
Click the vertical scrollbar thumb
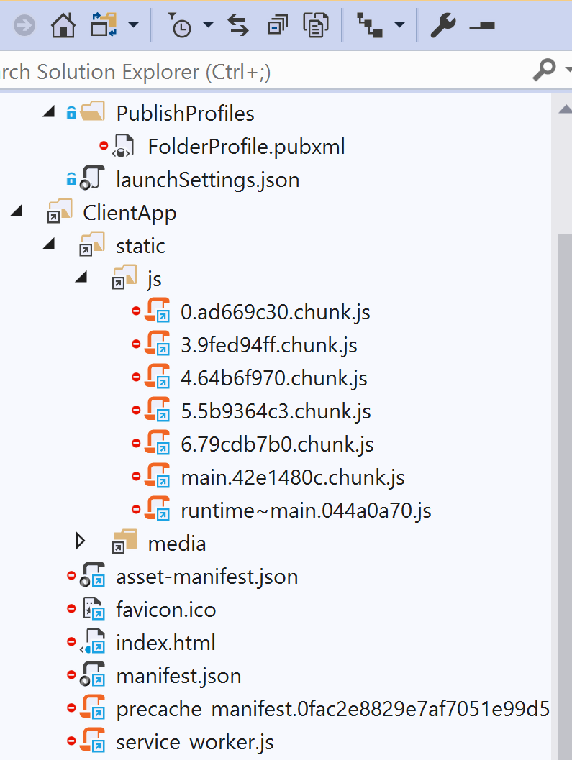(566, 497)
